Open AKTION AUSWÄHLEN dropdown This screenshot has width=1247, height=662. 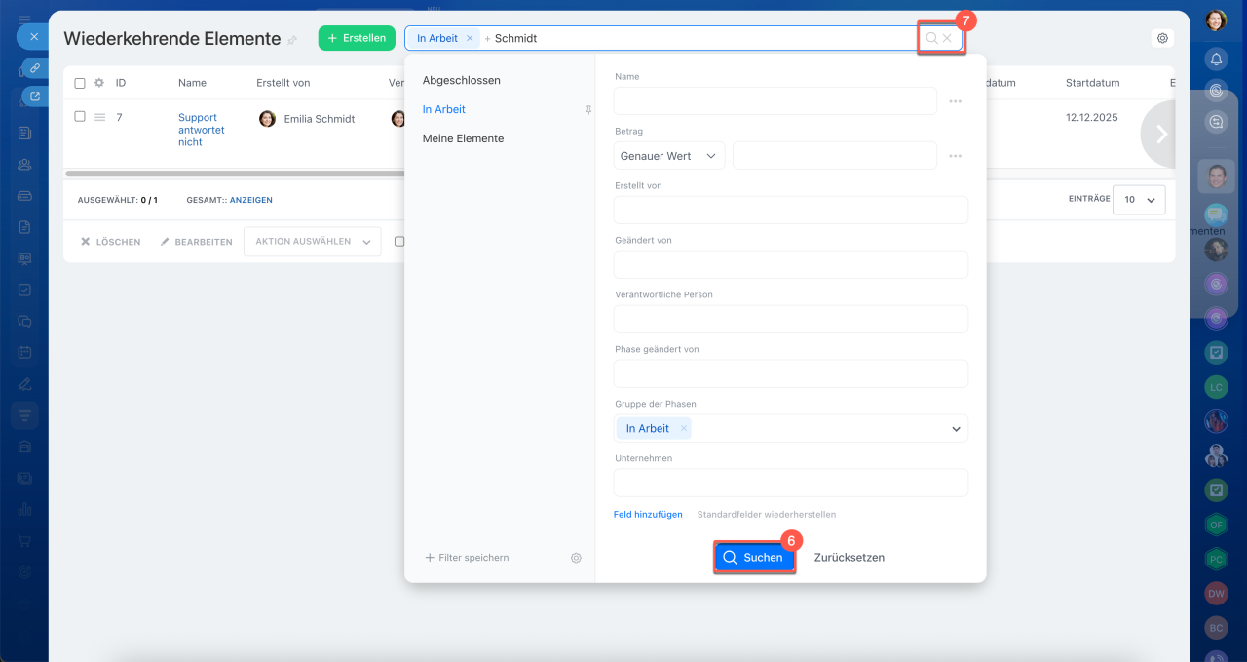[x=312, y=242]
